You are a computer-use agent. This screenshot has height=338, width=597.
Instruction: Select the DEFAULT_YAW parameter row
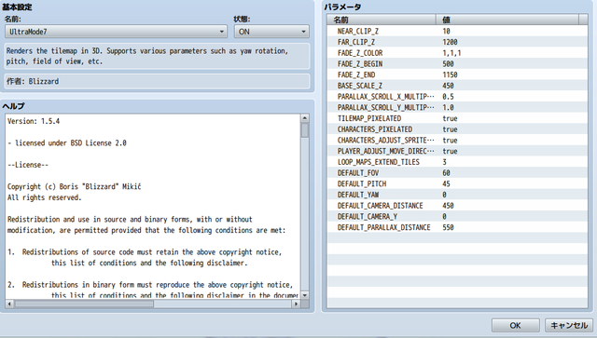457,195
